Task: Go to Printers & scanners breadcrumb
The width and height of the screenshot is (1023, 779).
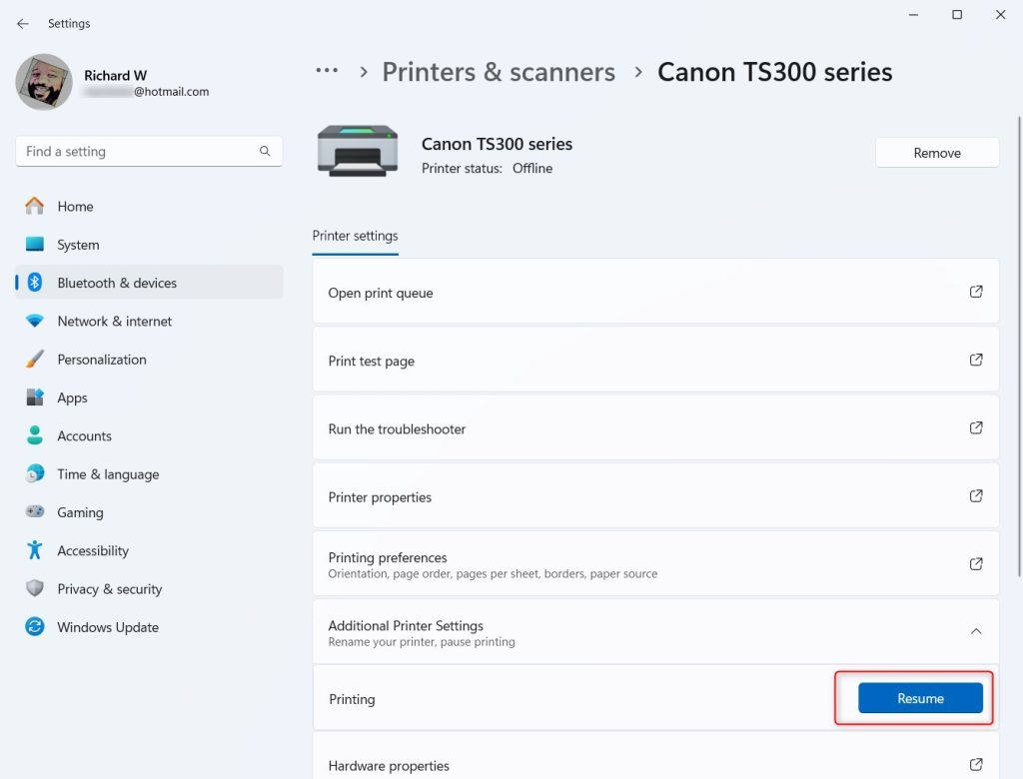Action: (499, 72)
